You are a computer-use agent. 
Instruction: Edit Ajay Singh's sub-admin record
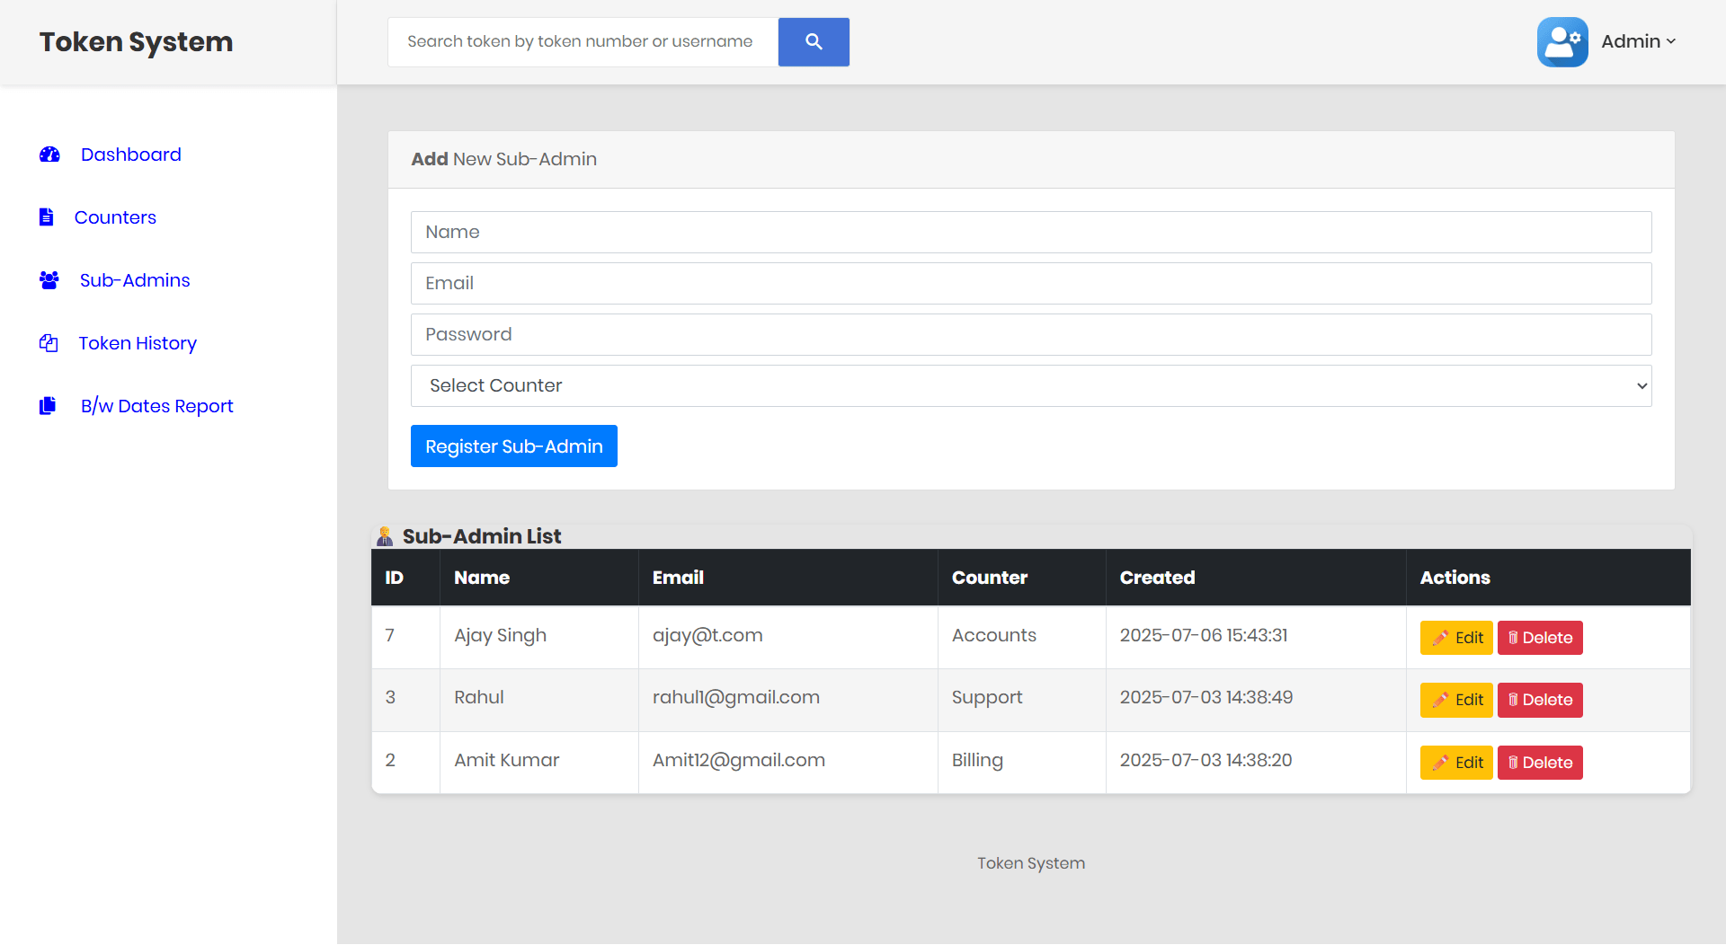[x=1456, y=638]
